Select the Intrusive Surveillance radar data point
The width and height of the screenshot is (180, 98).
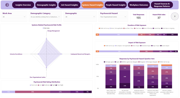[x=38, y=54]
